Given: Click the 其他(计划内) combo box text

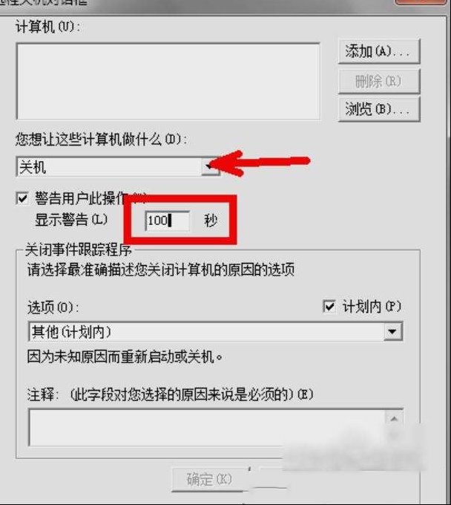Looking at the screenshot, I should [71, 332].
